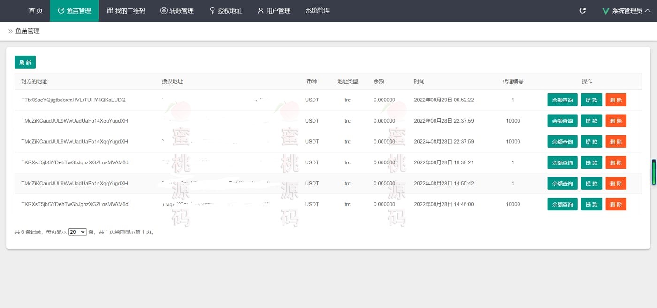
Task: Expand the 系统管理员 user menu
Action: click(626, 11)
